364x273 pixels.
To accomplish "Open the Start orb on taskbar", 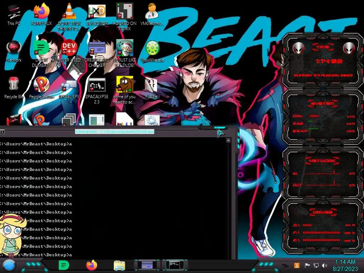I will click(9, 265).
